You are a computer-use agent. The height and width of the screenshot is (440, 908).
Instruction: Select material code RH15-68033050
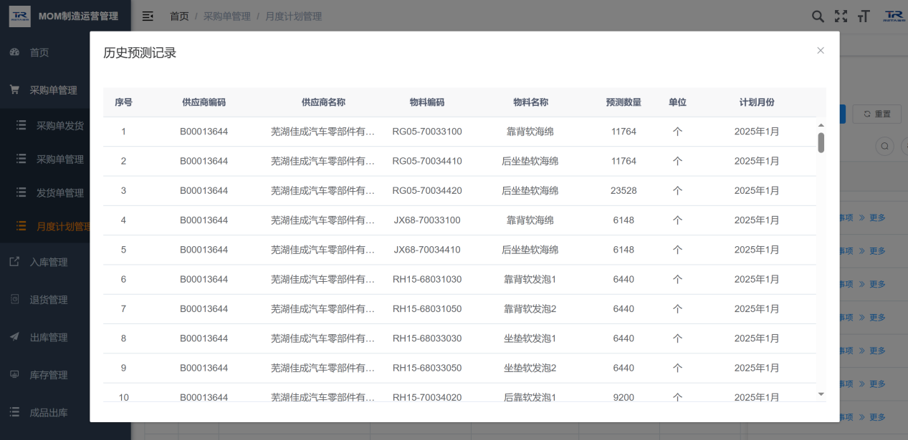427,368
